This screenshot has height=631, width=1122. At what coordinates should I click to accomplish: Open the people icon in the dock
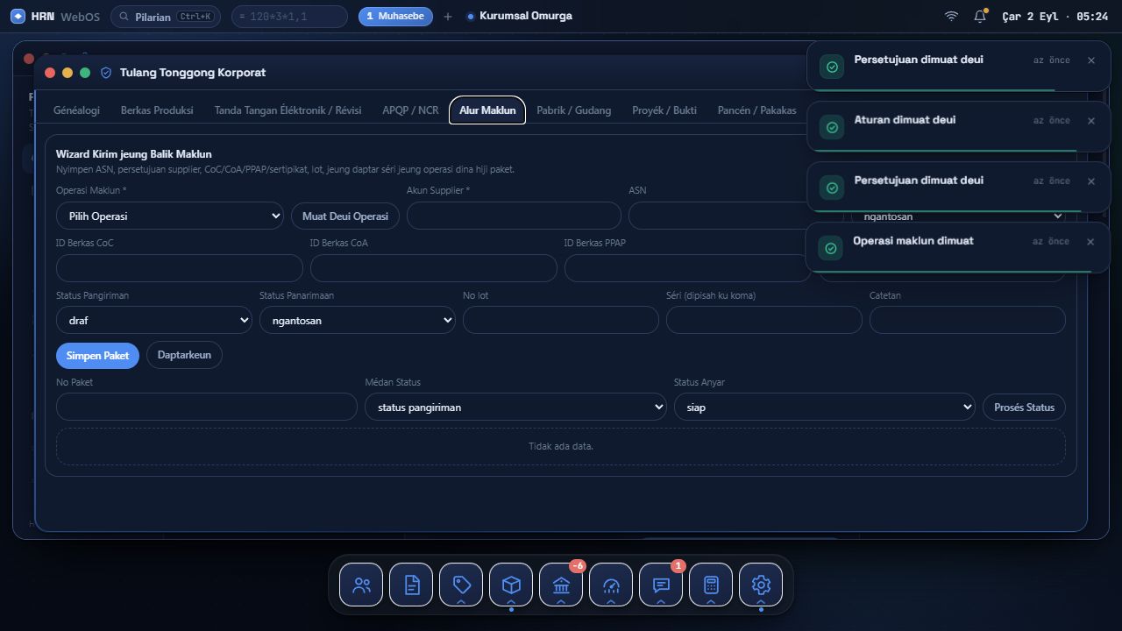tap(361, 585)
